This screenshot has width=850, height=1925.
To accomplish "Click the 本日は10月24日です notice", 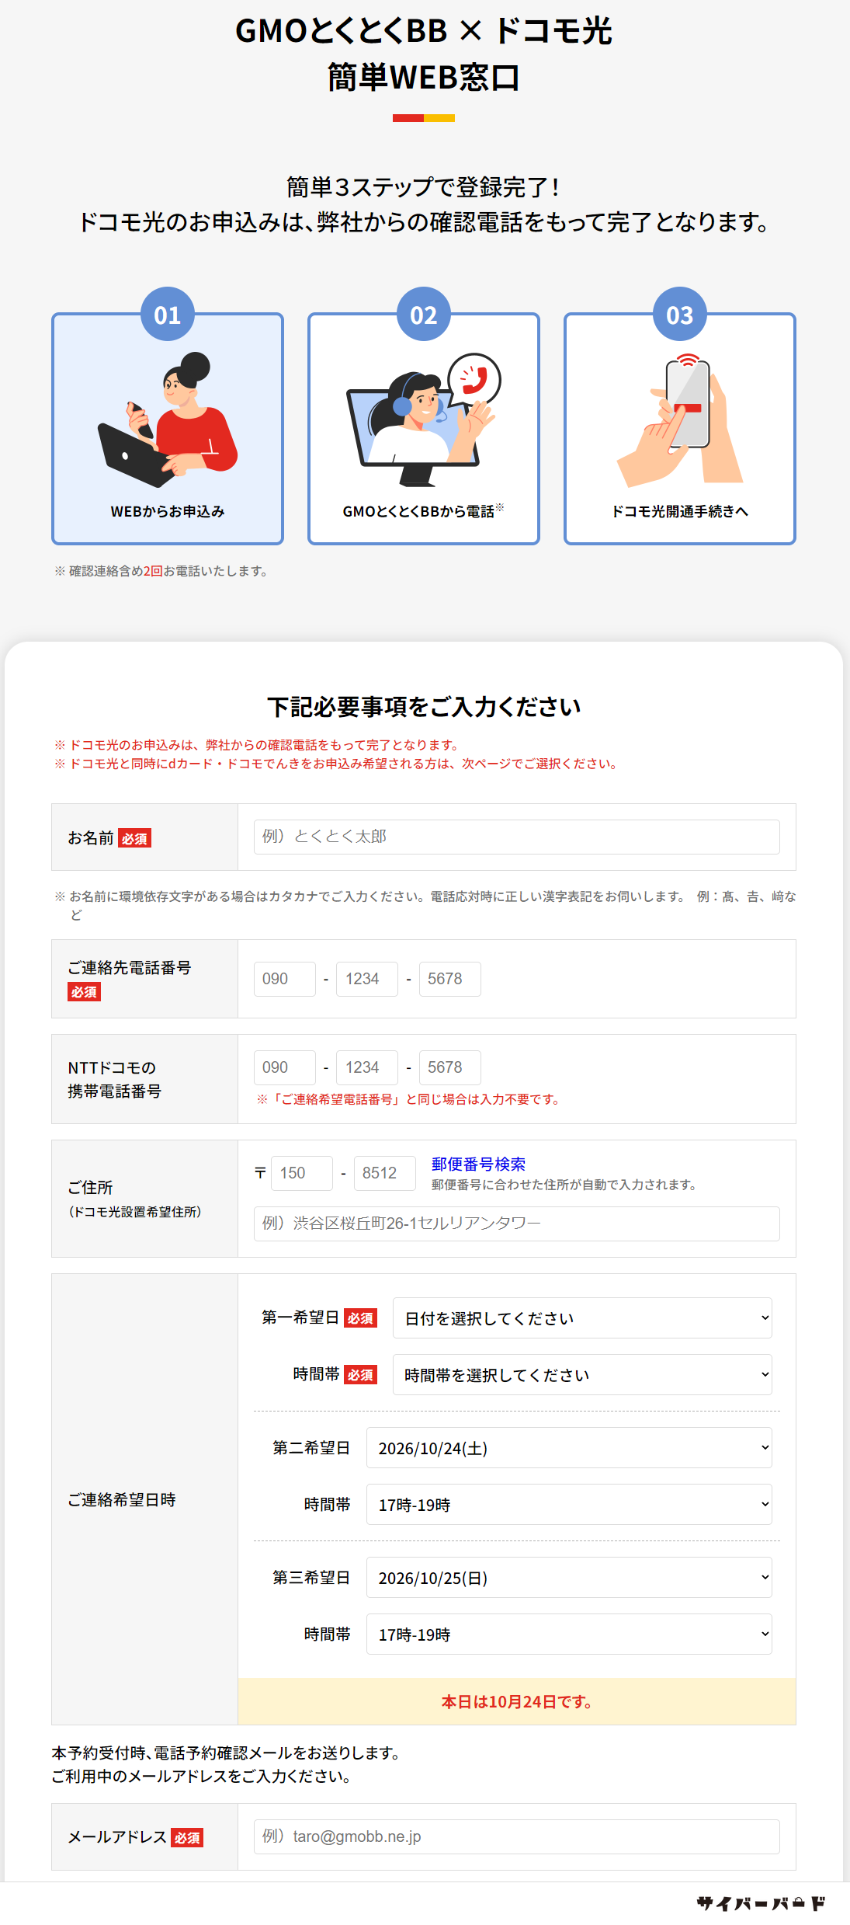I will click(x=517, y=1701).
